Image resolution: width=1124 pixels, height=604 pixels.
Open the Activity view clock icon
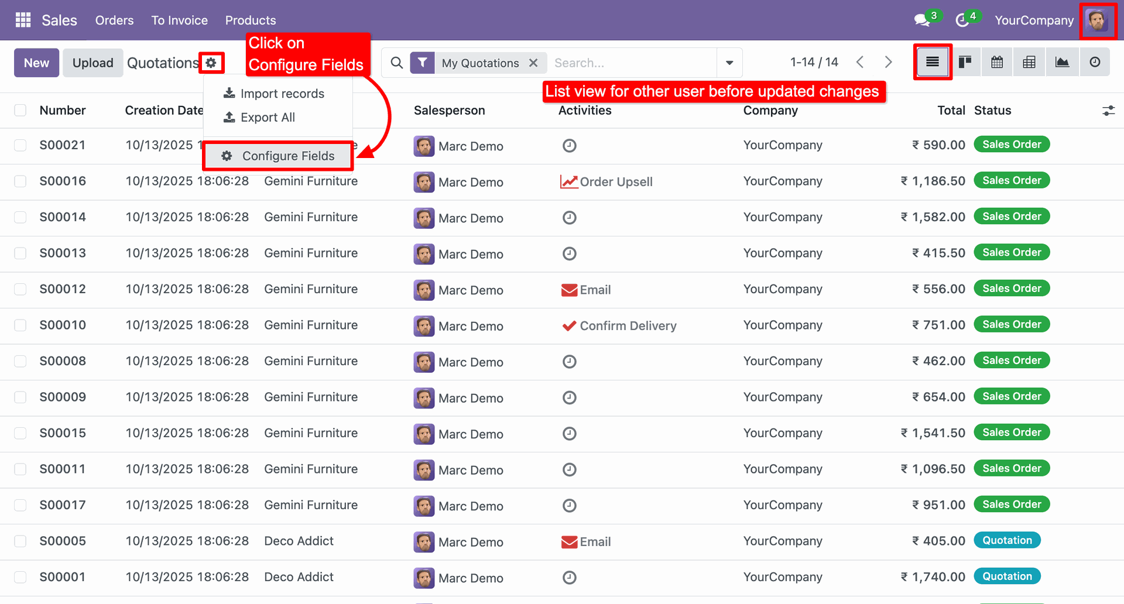coord(1095,62)
